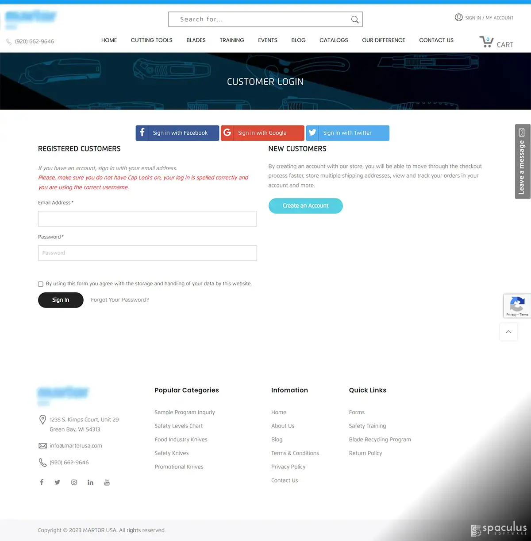This screenshot has width=531, height=541.
Task: Click footer Blog link
Action: [x=277, y=440]
